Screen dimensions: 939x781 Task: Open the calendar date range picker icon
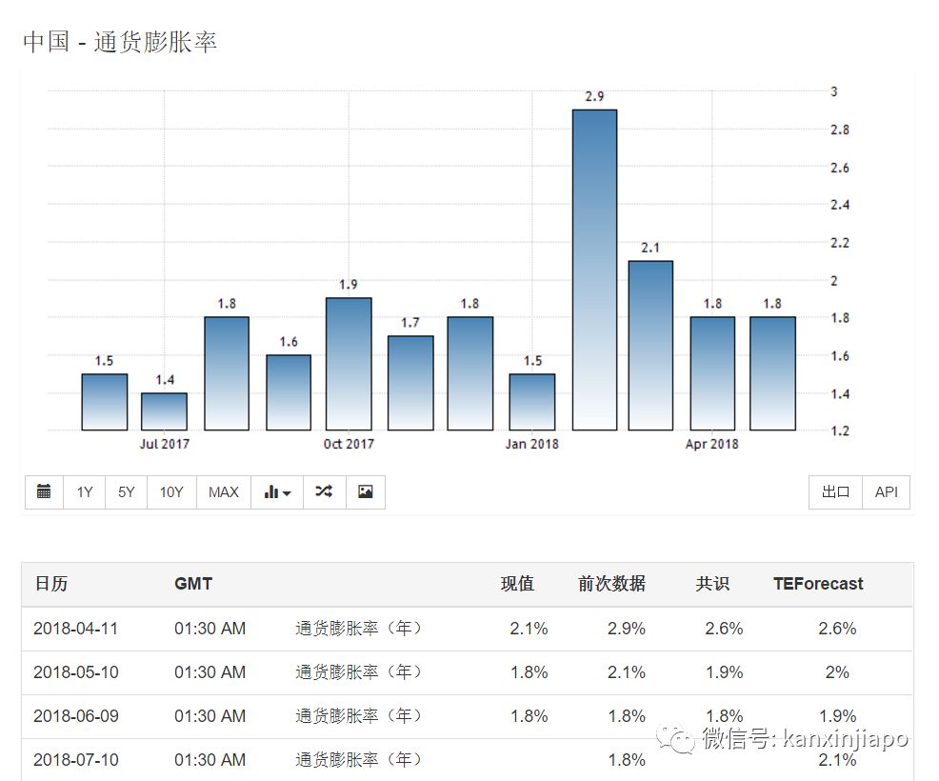coord(44,492)
